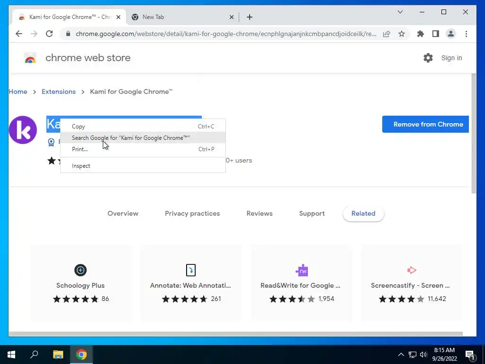Click the browser forward arrow
The image size is (485, 364).
pos(34,34)
